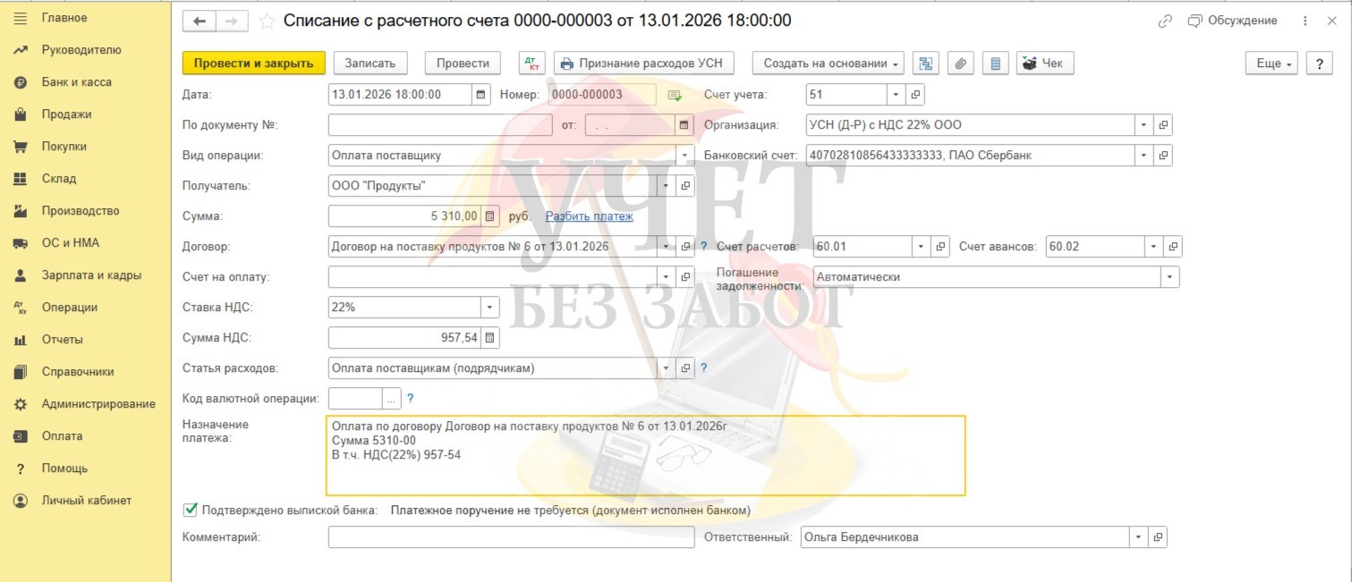Viewport: 1352px width, 582px height.
Task: Click the back navigation arrow
Action: [x=200, y=21]
